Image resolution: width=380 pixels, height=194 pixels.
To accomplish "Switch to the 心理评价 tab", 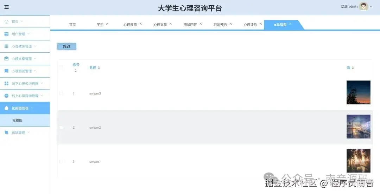I will click(x=251, y=25).
